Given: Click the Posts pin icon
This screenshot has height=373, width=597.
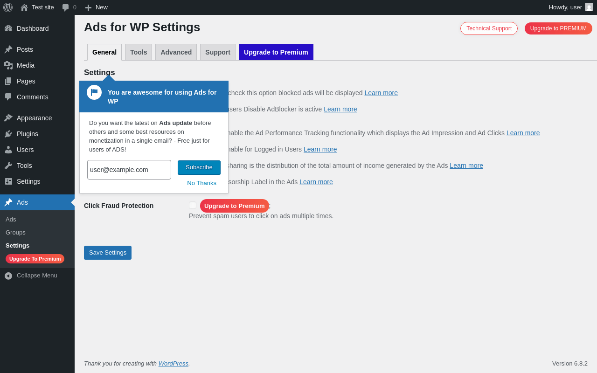Looking at the screenshot, I should coord(8,49).
